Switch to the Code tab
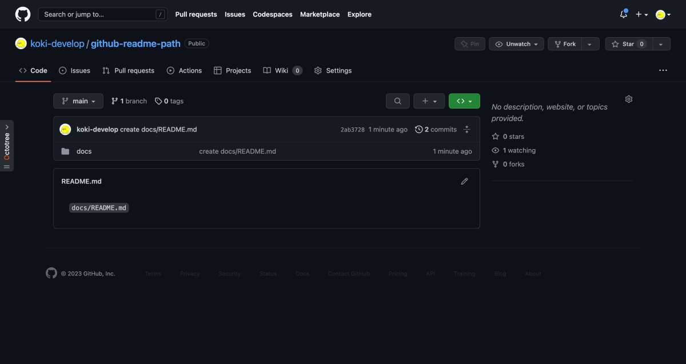The image size is (686, 364). click(33, 70)
